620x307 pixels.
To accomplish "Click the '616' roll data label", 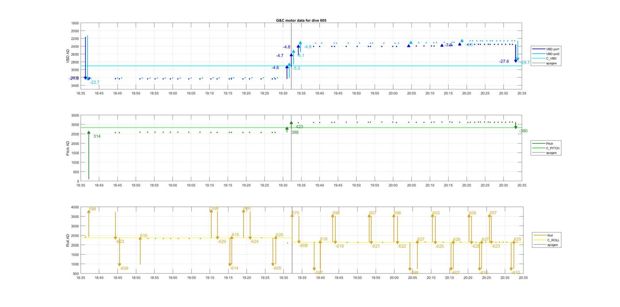I will tap(143, 236).
